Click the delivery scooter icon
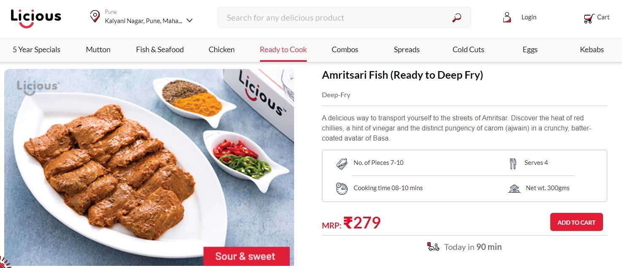The image size is (622, 268). coord(433,247)
